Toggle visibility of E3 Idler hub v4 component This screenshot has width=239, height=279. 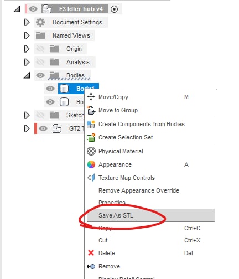coord(33,9)
